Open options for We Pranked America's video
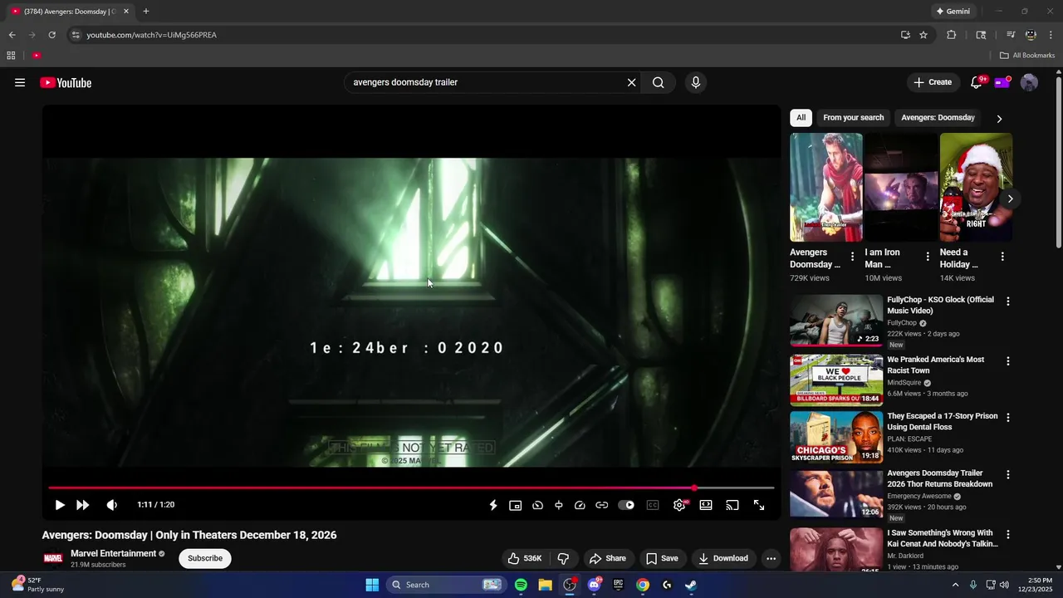The height and width of the screenshot is (598, 1063). point(1008,361)
